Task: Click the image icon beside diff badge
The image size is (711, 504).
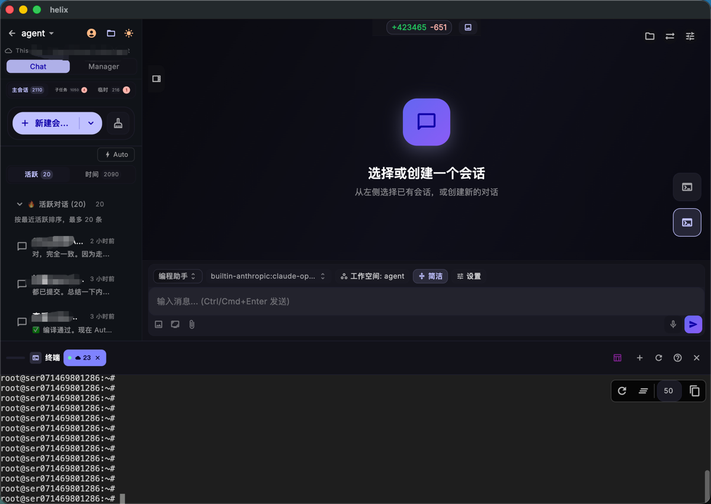Action: point(468,27)
